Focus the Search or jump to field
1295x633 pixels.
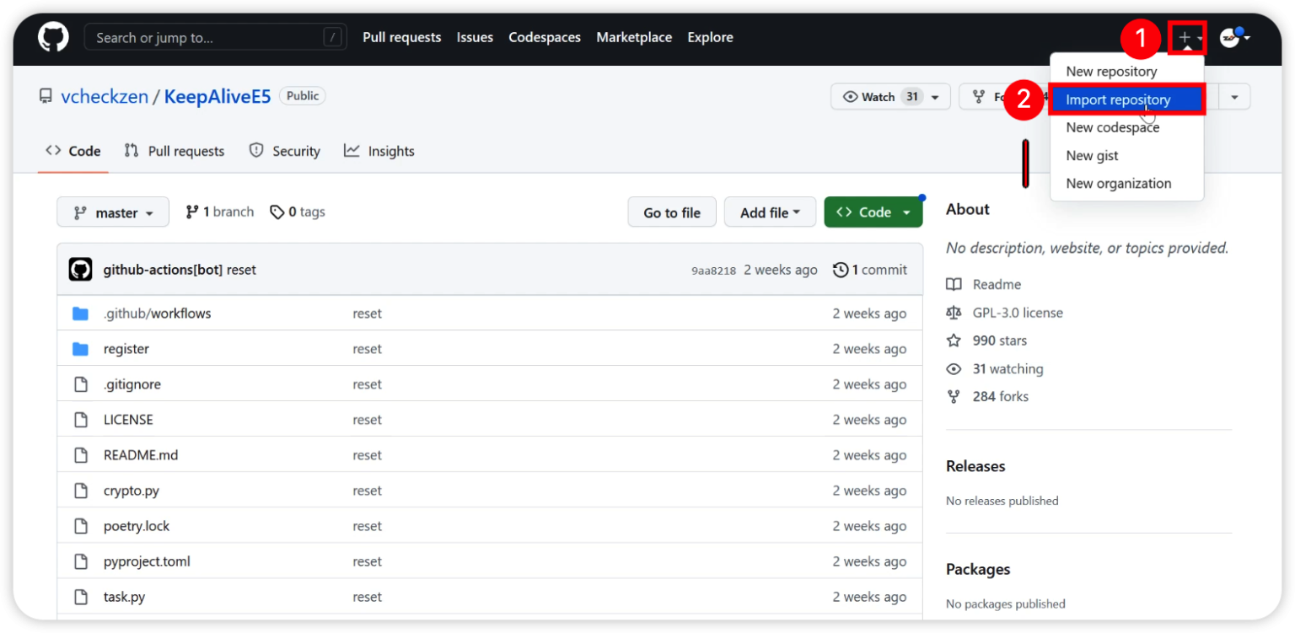pyautogui.click(x=216, y=37)
